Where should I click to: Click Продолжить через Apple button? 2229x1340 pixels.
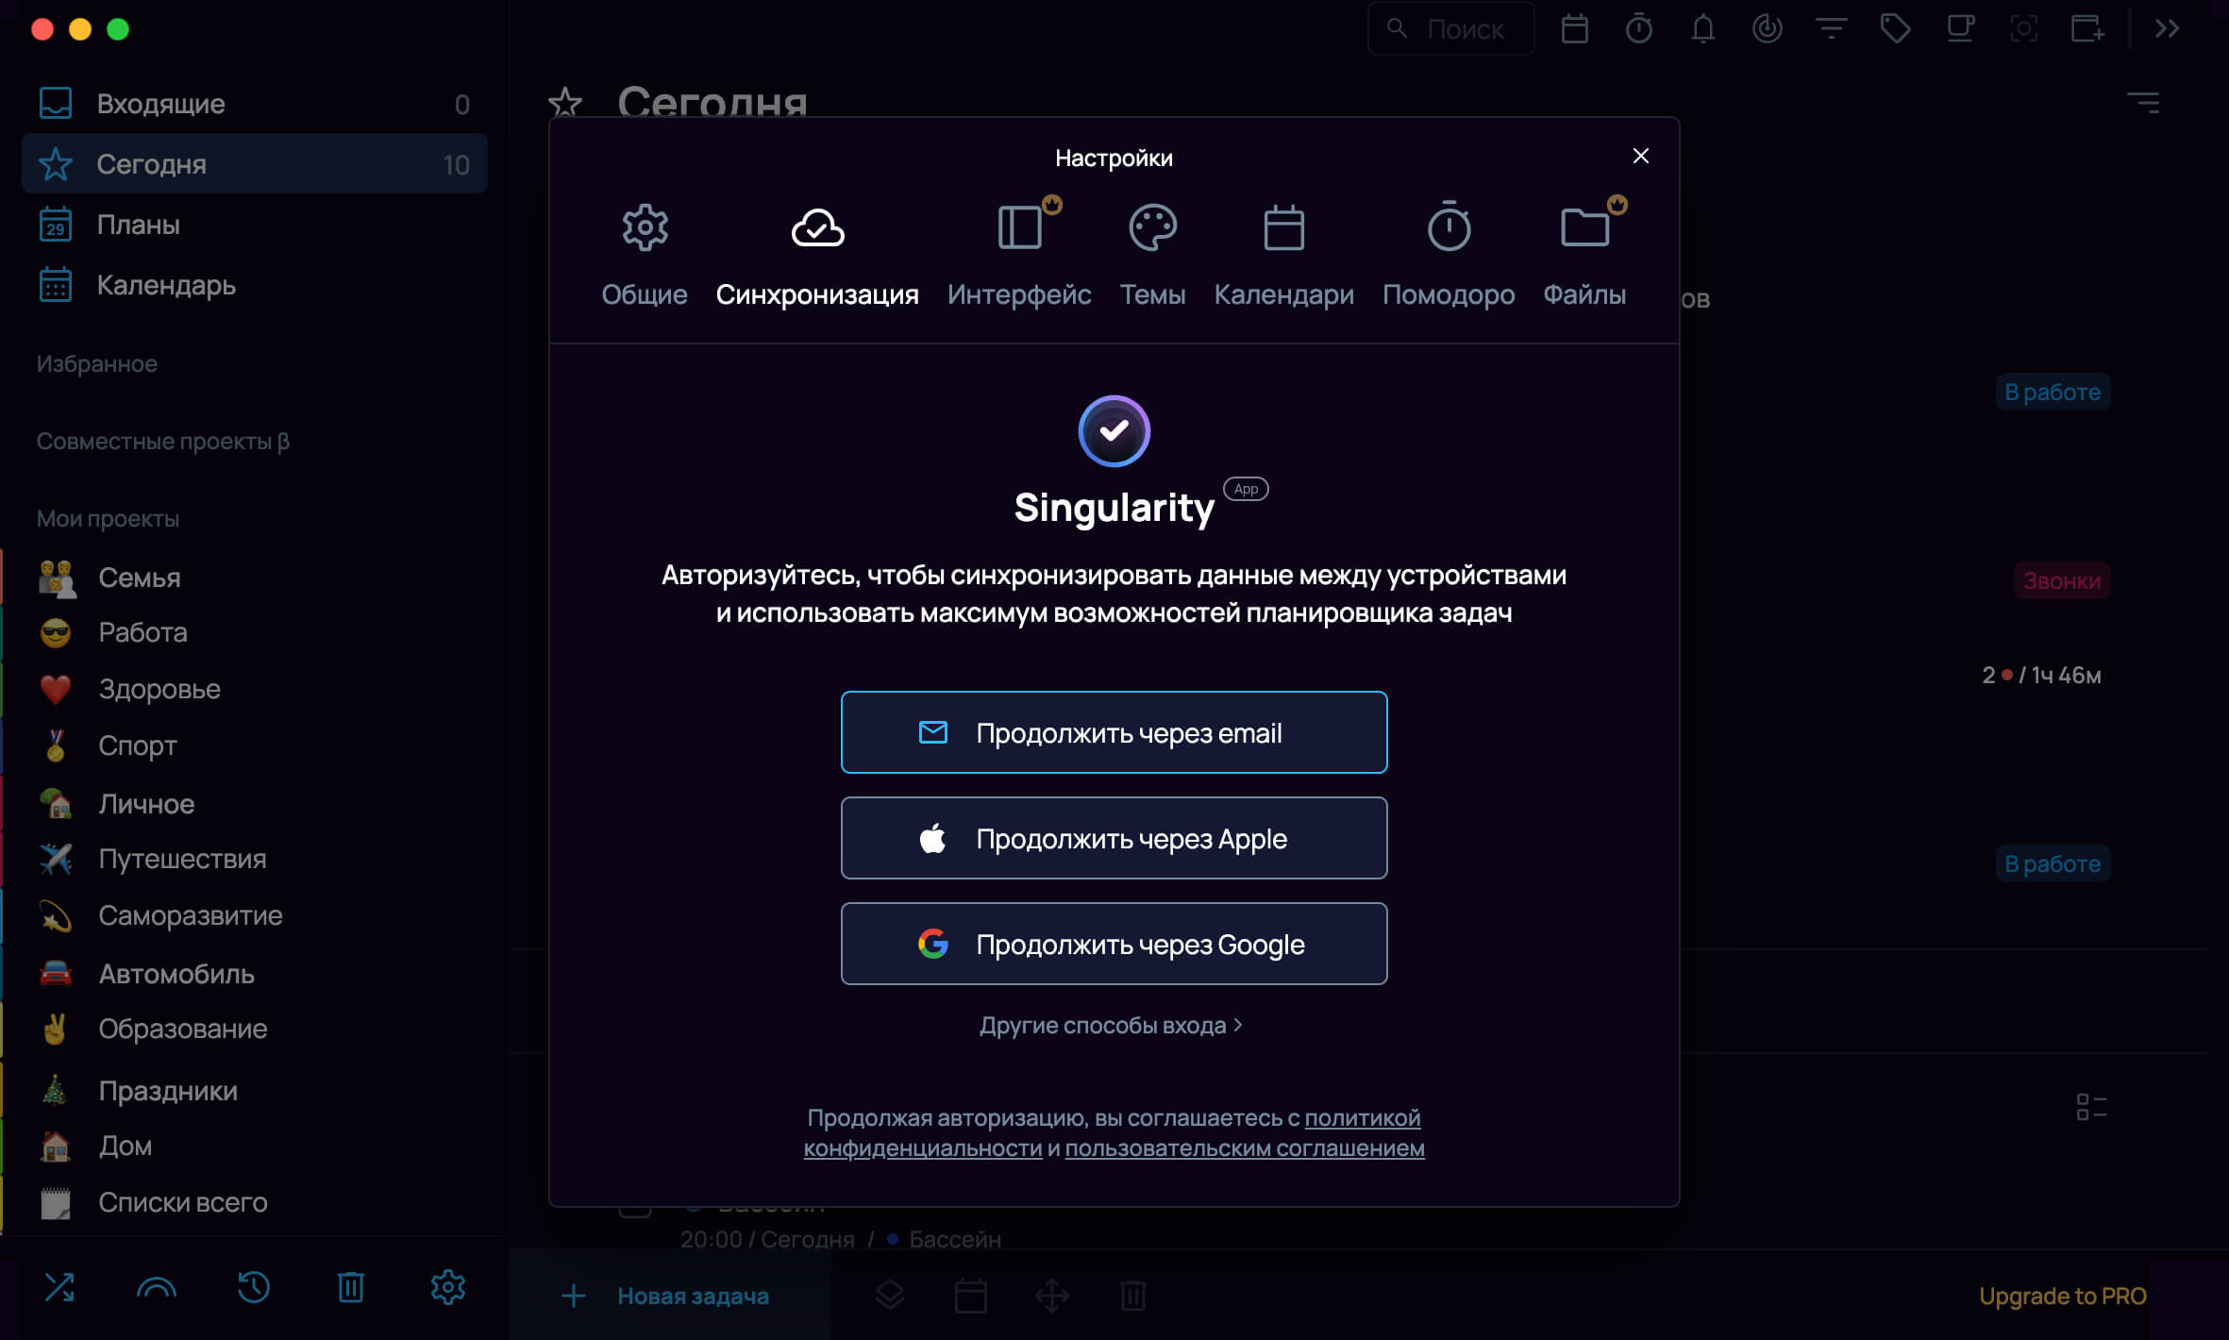(1114, 838)
